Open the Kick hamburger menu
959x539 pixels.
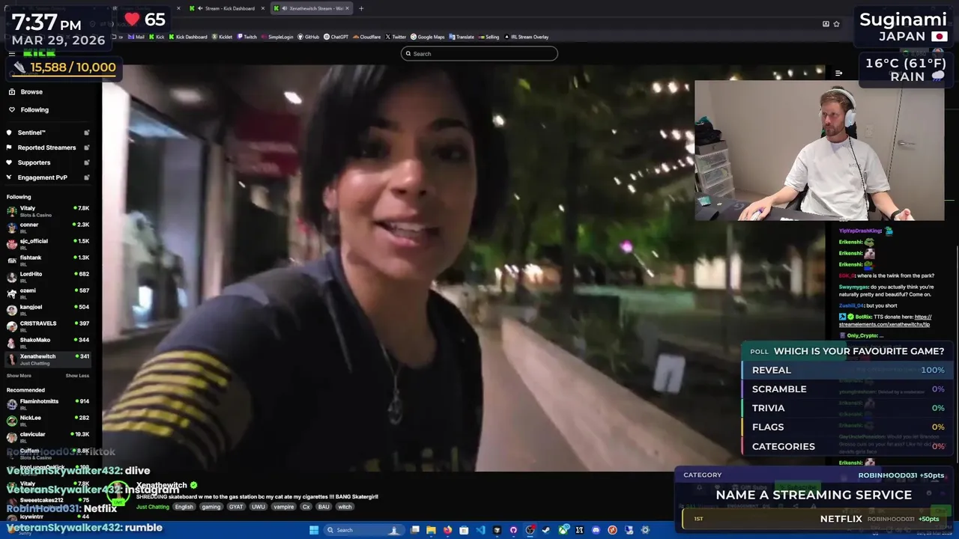tap(12, 53)
